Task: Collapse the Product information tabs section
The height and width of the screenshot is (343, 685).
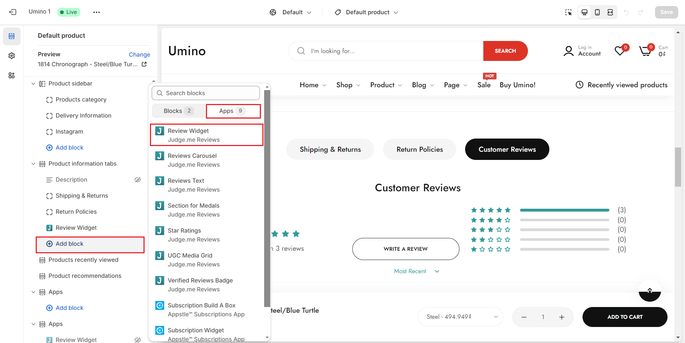Action: tap(33, 164)
